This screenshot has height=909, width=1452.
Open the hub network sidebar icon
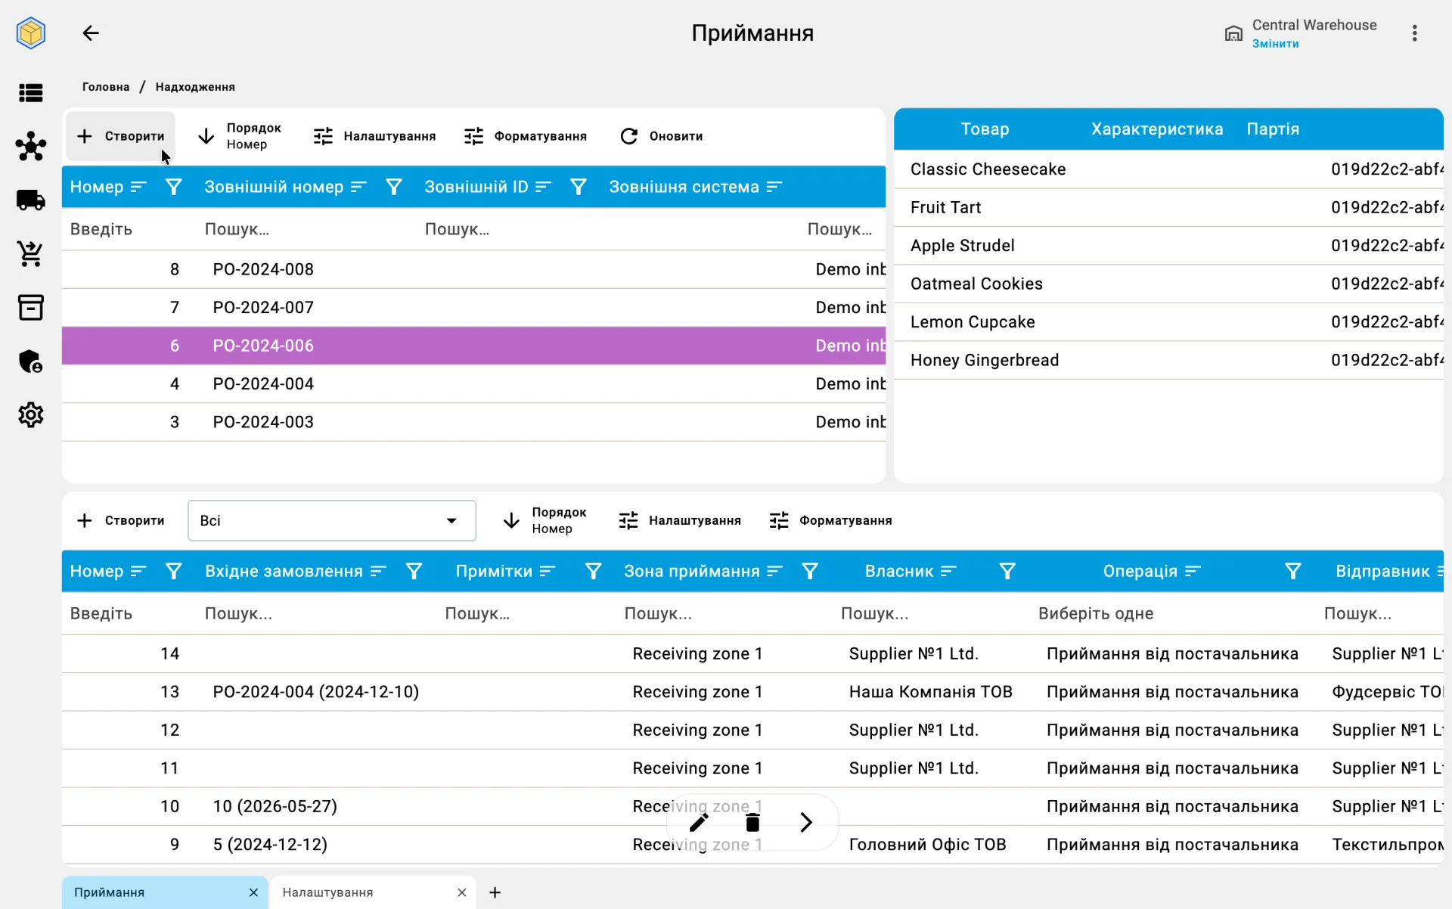[x=31, y=147]
